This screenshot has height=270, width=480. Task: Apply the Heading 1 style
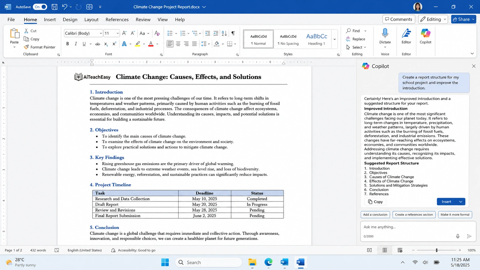(317, 39)
